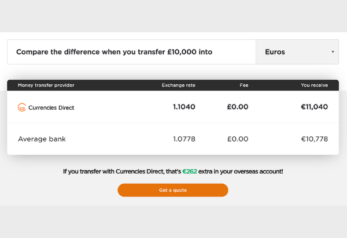Click the Compare the difference heading text
The image size is (347, 238).
click(x=114, y=52)
